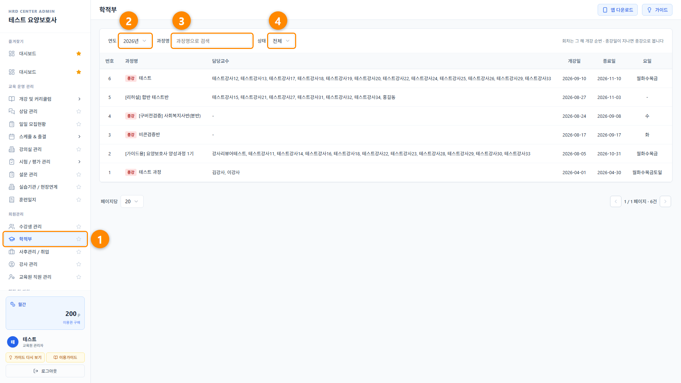Toggle favorite star for 강의실 관리

coord(79,149)
